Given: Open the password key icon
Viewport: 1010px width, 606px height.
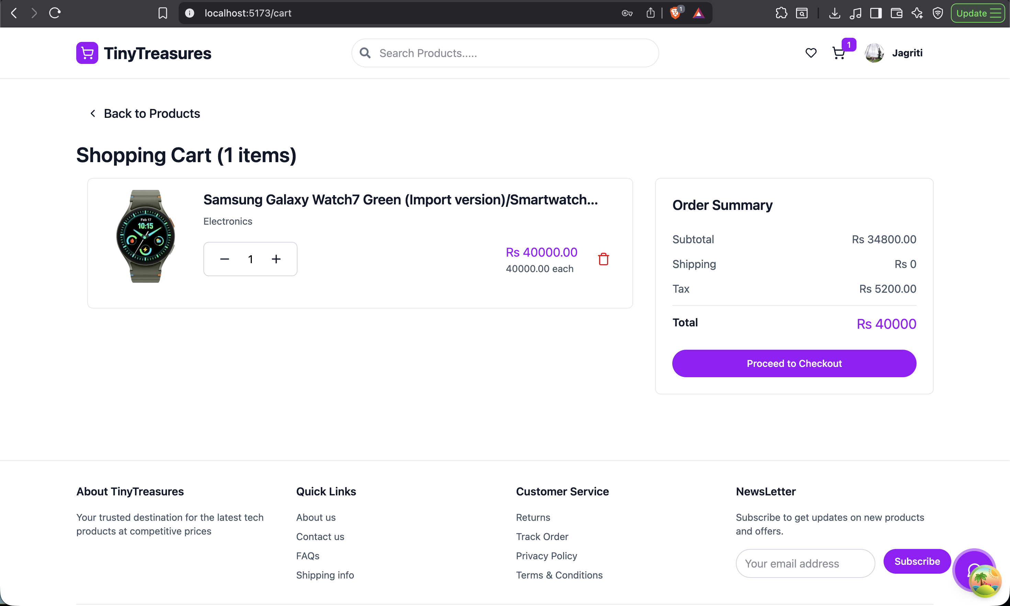Looking at the screenshot, I should pyautogui.click(x=627, y=13).
